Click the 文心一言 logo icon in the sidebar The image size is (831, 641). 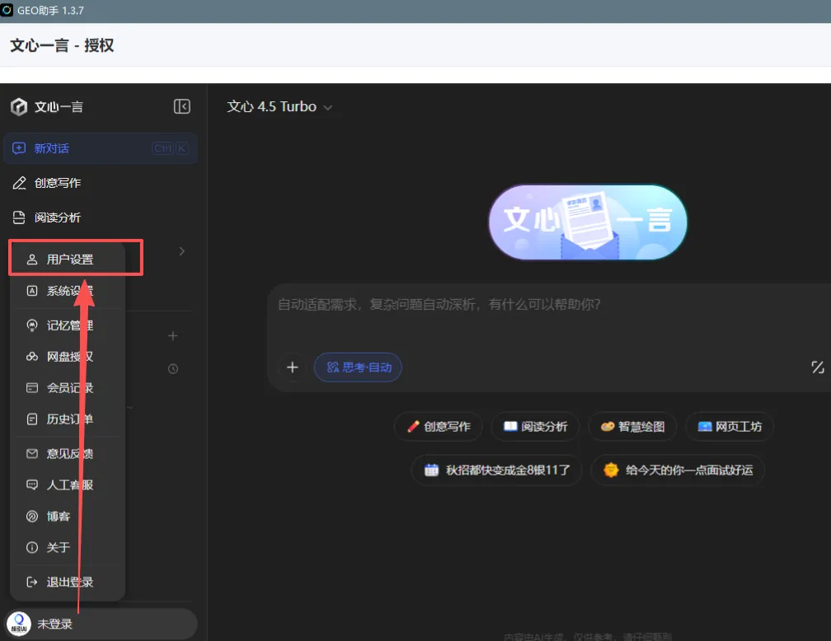18,106
